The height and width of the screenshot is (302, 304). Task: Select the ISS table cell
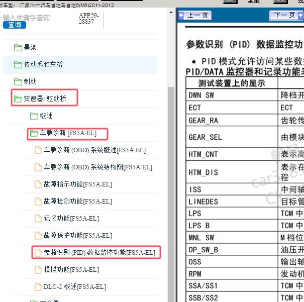(x=232, y=189)
